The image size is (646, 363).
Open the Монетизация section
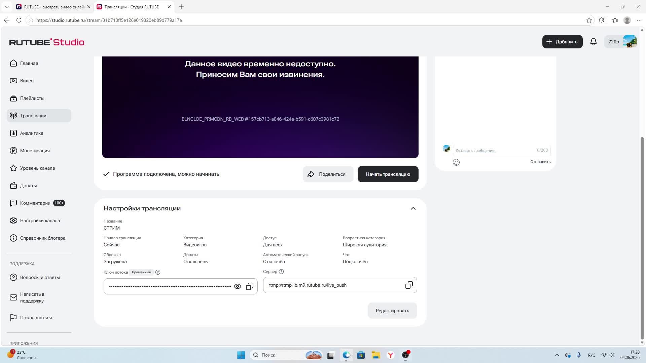(39, 151)
